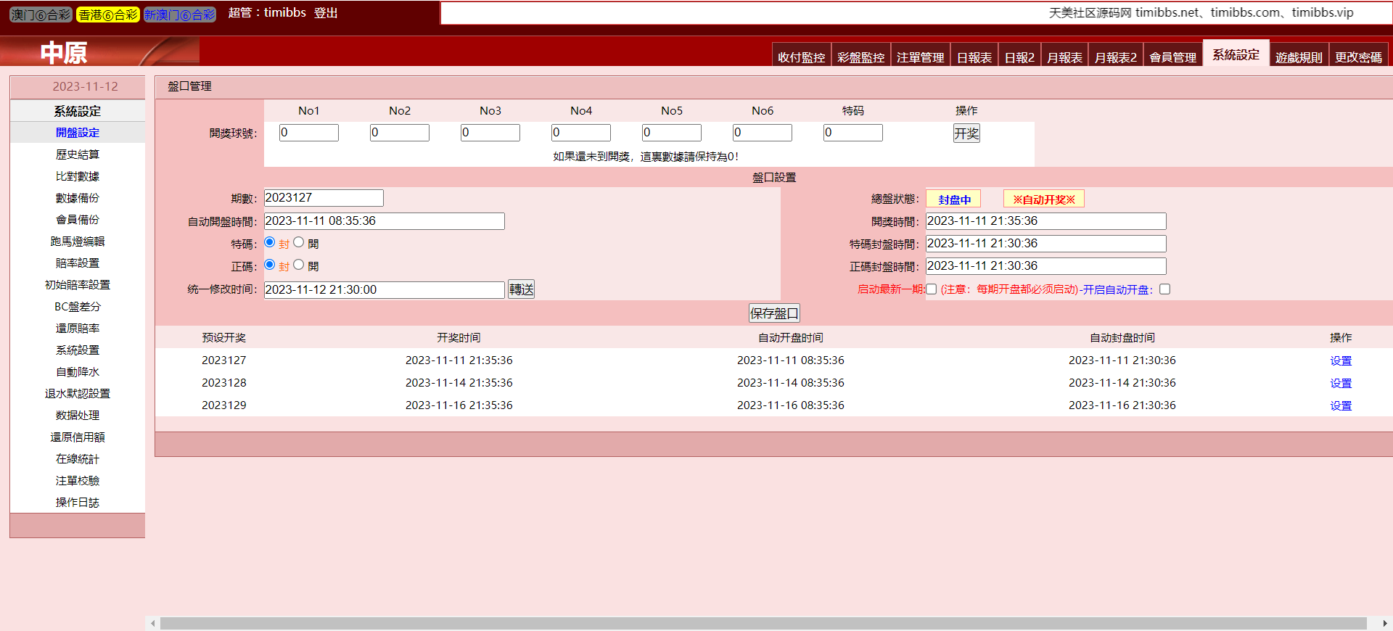Click 设置 for period 2023128
Viewport: 1393px width, 631px height.
point(1341,384)
